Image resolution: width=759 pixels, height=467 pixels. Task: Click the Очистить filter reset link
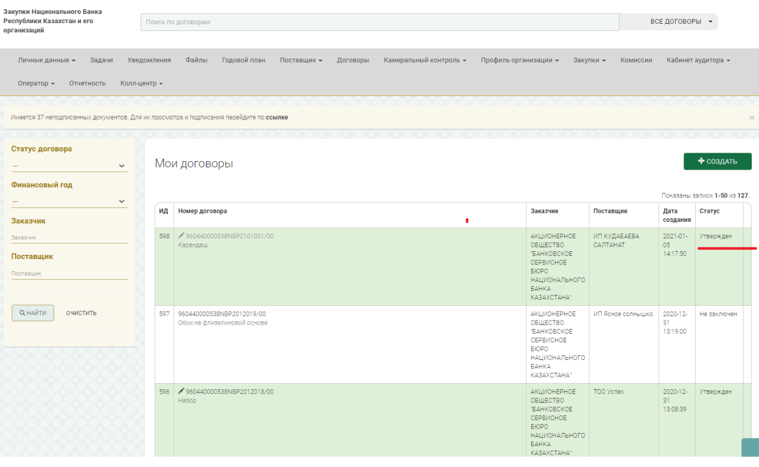(x=81, y=313)
